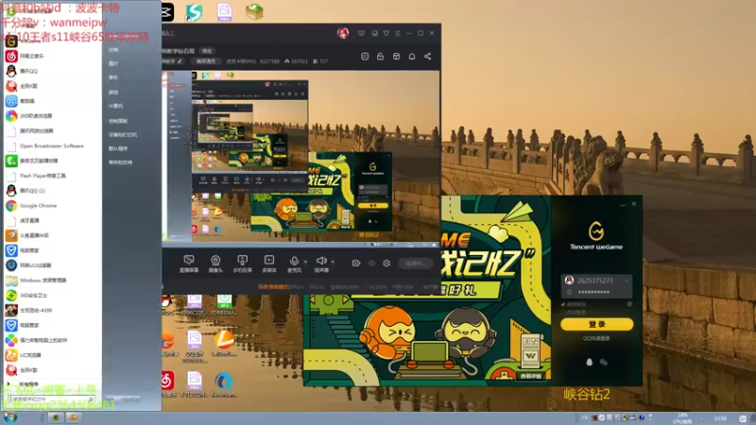Screen dimensions: 756x425
Task: Choose WeChat login icon at WeGame bottom
Action: (x=604, y=362)
